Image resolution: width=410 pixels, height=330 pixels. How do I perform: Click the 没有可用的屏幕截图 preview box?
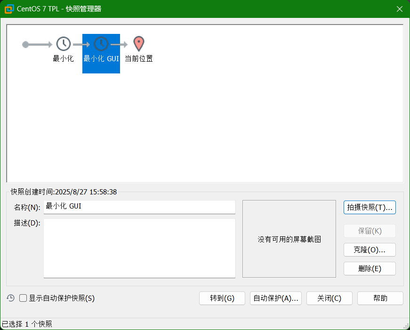[289, 239]
